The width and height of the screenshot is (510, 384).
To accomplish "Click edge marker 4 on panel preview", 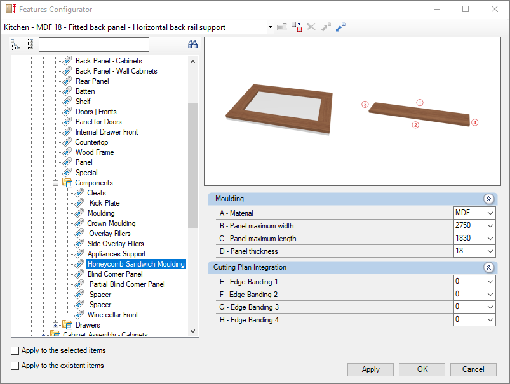I will [475, 122].
